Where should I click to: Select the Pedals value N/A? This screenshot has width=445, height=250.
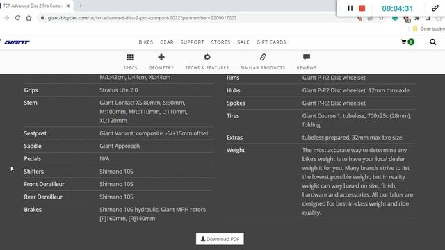104,159
